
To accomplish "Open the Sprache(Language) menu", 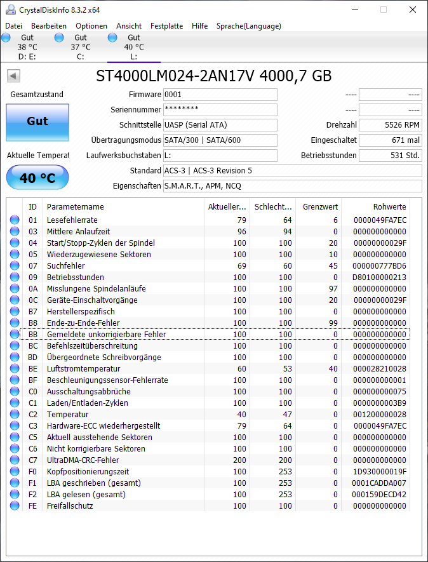I will pyautogui.click(x=249, y=26).
